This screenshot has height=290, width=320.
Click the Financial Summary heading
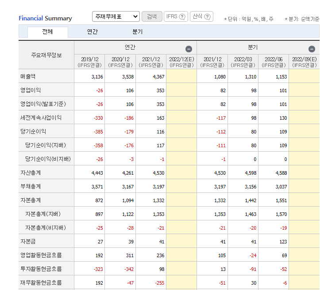[x=45, y=19]
